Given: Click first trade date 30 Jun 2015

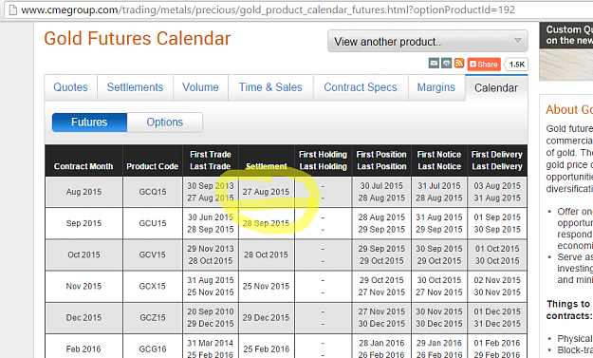Looking at the screenshot, I should 211,217.
